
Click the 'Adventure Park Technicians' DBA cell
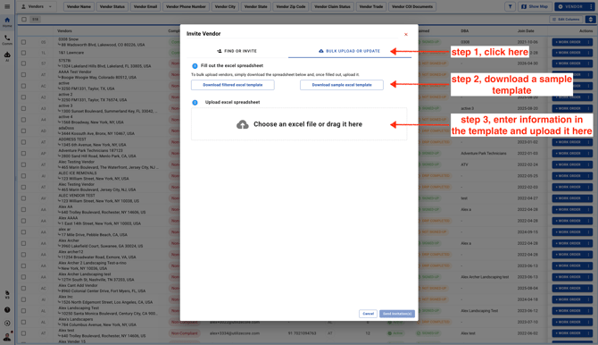(x=484, y=153)
